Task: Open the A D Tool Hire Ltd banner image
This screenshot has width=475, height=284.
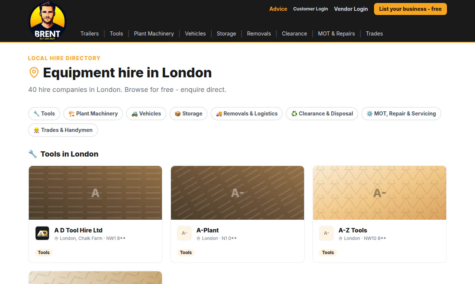Action: coord(95,193)
